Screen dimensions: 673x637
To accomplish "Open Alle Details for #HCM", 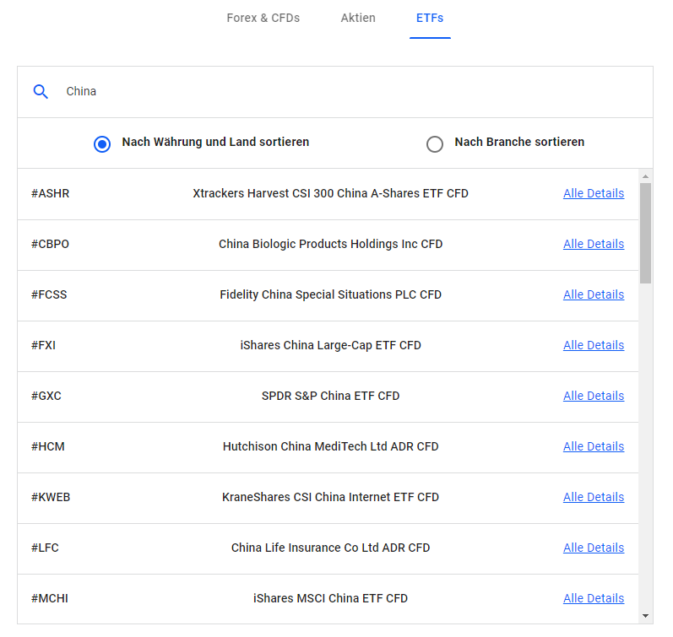I will click(x=594, y=446).
